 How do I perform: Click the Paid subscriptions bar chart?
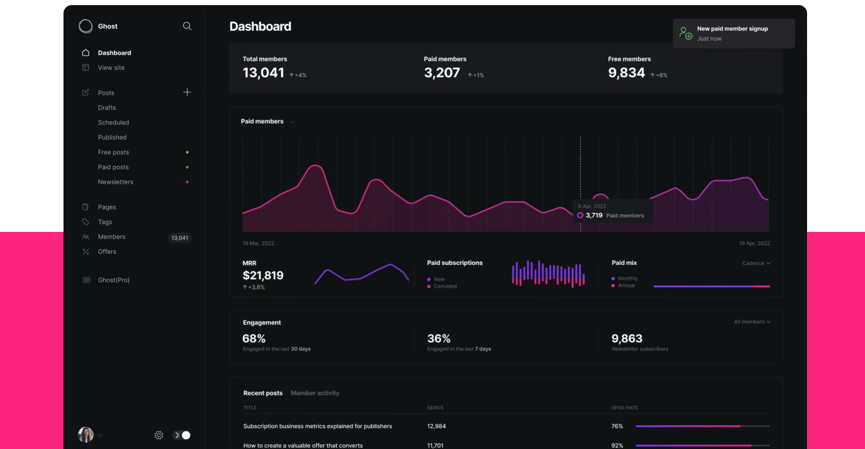(548, 274)
